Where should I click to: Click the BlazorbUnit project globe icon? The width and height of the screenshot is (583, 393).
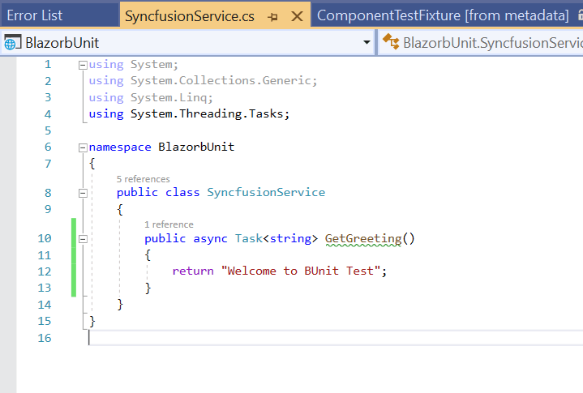coord(12,43)
